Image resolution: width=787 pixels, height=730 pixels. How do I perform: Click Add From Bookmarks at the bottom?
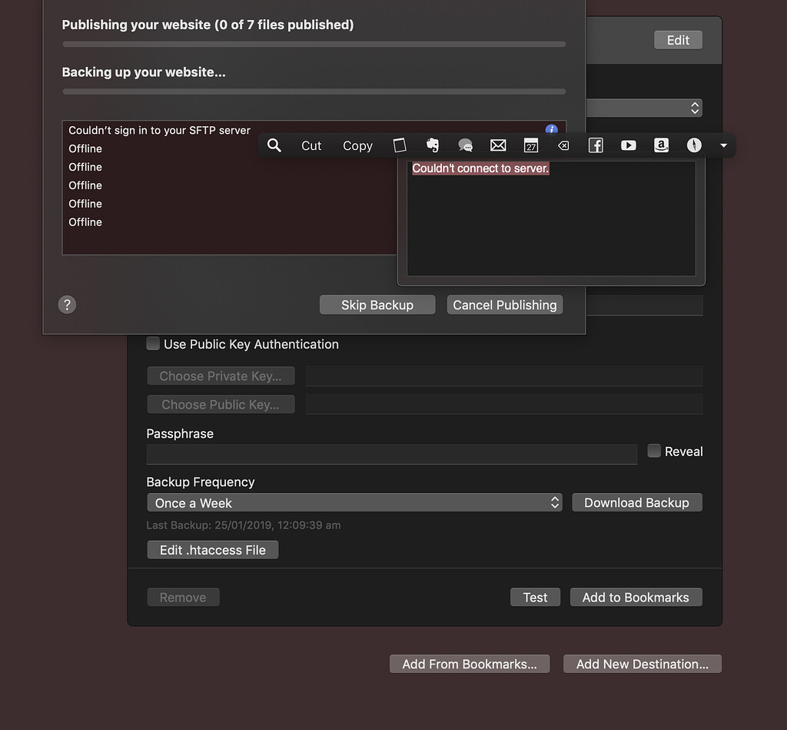(x=470, y=664)
